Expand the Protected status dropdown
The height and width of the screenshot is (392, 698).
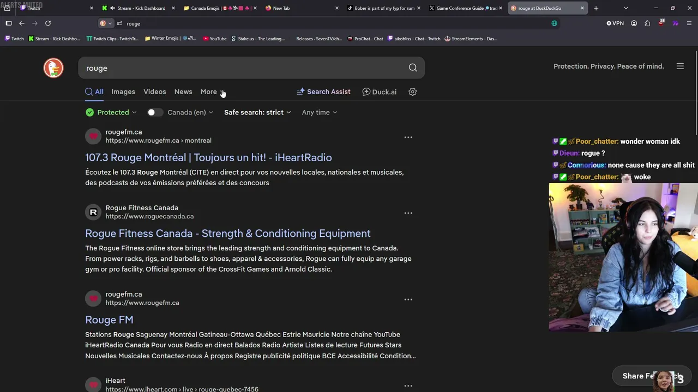click(111, 112)
